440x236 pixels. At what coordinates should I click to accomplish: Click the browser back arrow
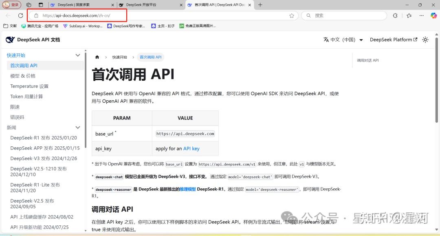pyautogui.click(x=8, y=15)
